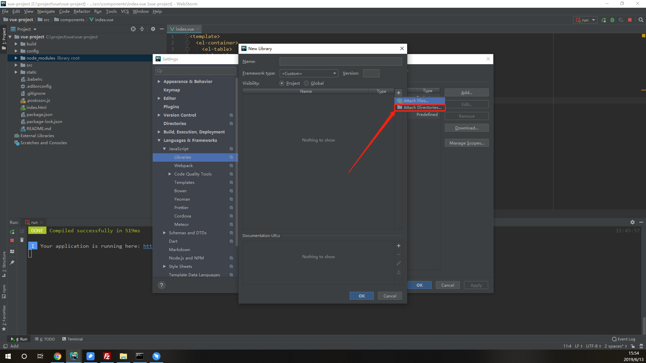Open help via question mark in Settings

(161, 285)
